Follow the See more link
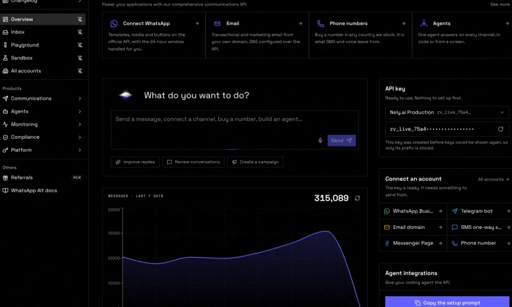The width and height of the screenshot is (512, 307). point(500,4)
